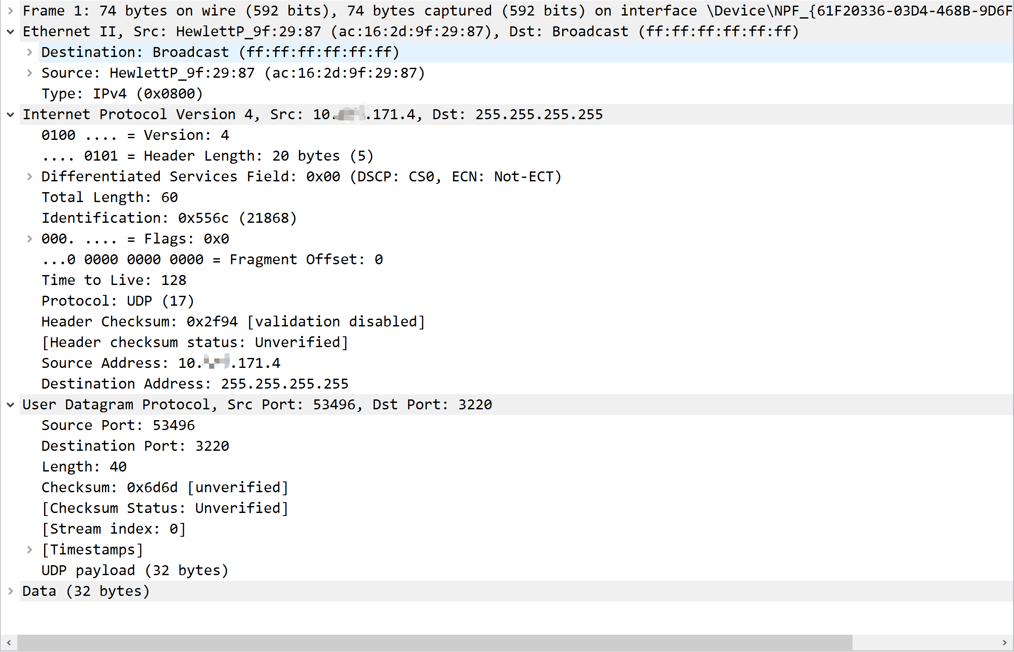Image resolution: width=1014 pixels, height=652 pixels.
Task: Expand the [Timestamps] row
Action: [29, 550]
